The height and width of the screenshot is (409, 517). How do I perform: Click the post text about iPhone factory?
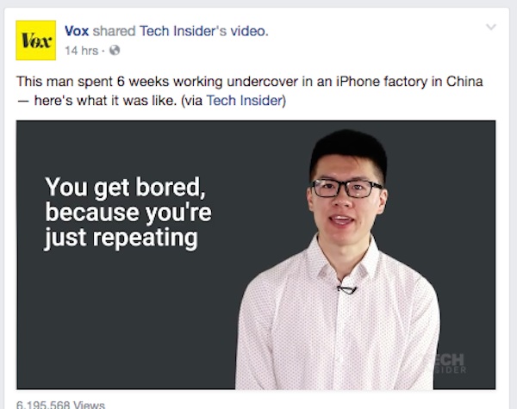(x=250, y=91)
